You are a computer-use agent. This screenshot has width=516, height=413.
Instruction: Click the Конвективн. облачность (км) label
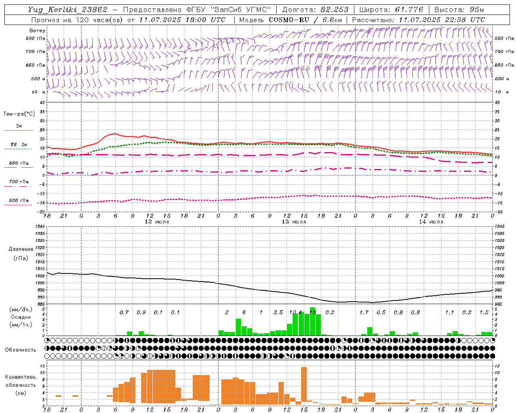coord(21,385)
